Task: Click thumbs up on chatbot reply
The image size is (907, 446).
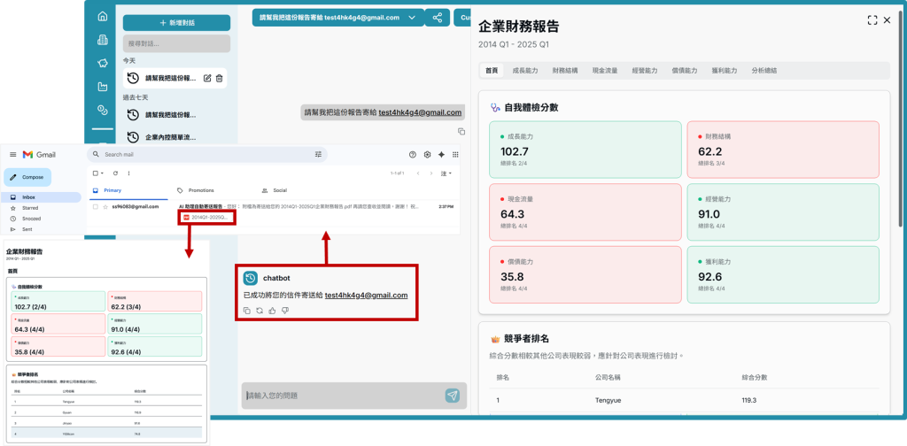Action: tap(273, 311)
